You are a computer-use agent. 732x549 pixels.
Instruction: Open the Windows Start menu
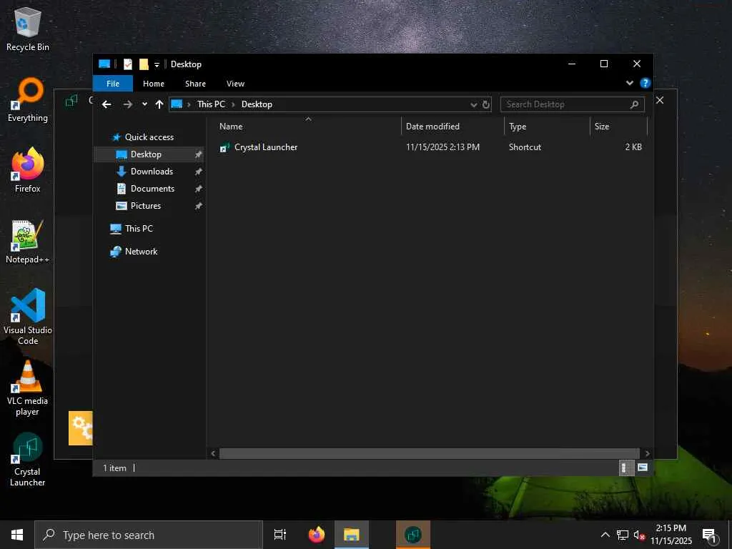click(x=17, y=535)
